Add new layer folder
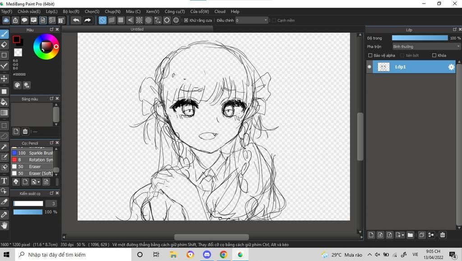The image size is (462, 261). pyautogui.click(x=410, y=235)
